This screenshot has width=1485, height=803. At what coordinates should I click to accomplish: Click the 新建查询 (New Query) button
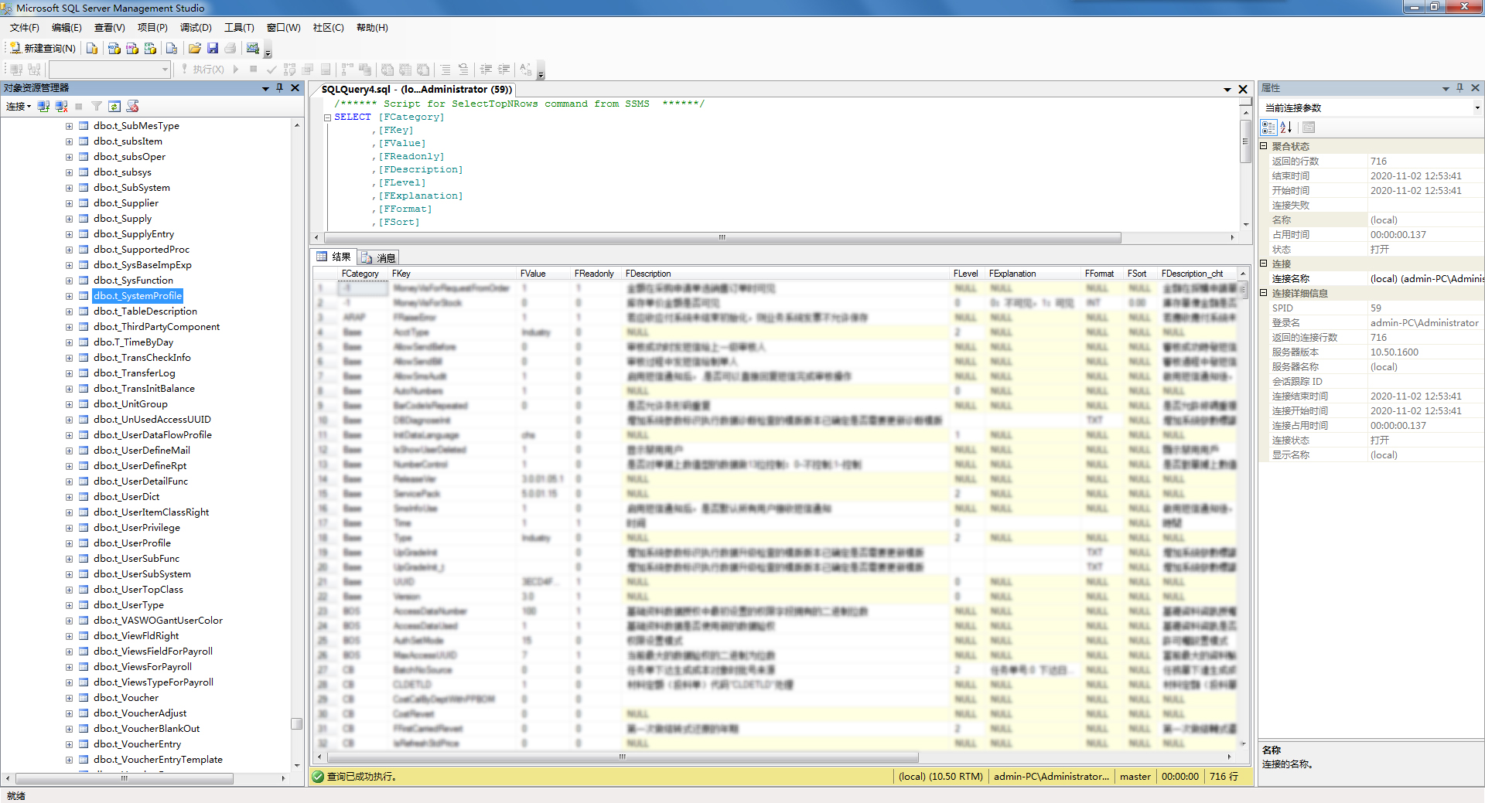[x=43, y=48]
